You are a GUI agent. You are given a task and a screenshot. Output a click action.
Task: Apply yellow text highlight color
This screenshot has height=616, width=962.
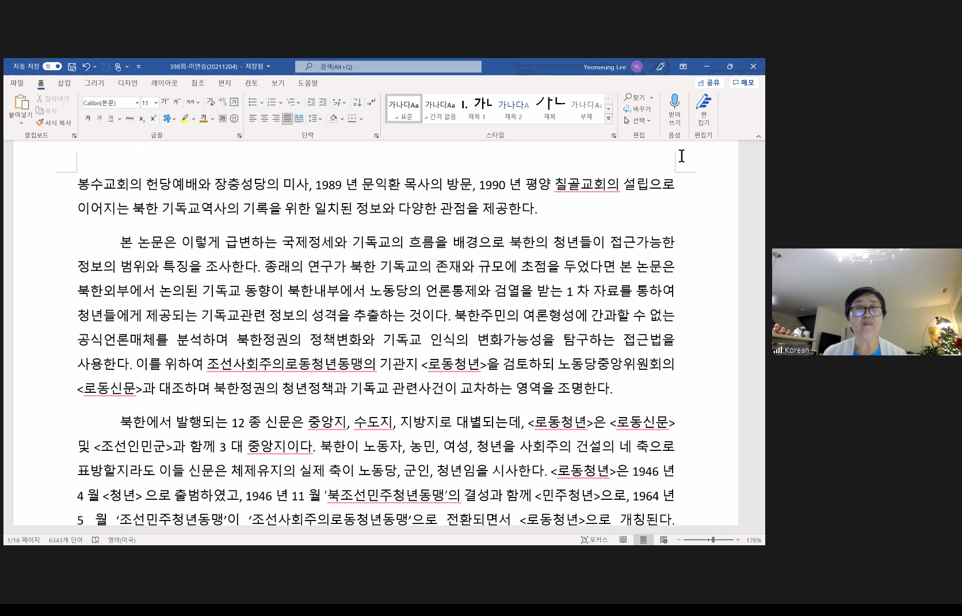point(185,118)
